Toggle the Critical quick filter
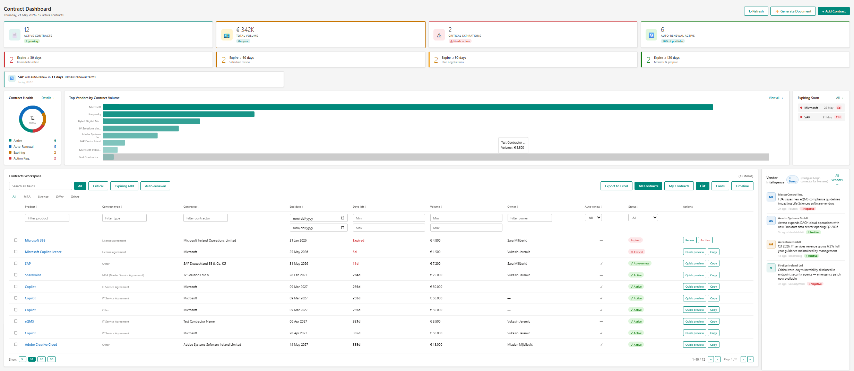 tap(98, 186)
